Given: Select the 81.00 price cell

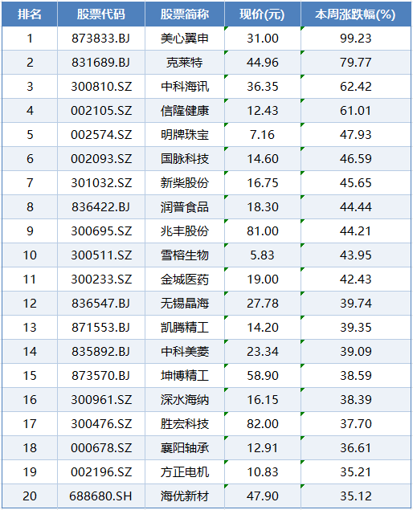Looking at the screenshot, I should click(262, 231).
